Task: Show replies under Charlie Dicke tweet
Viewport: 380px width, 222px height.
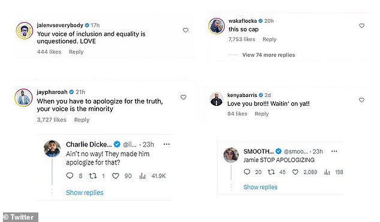Action: [x=85, y=193]
